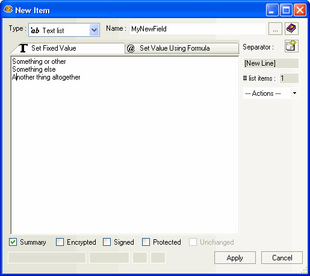This screenshot has width=310, height=276.
Task: Click the 'Something else' line in text area
Action: (34, 69)
